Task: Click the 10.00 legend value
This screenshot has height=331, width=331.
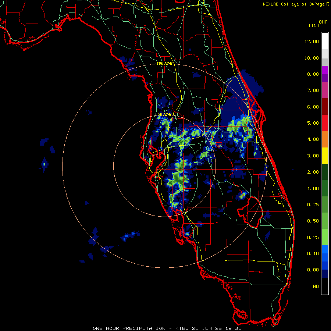Action: (x=312, y=58)
